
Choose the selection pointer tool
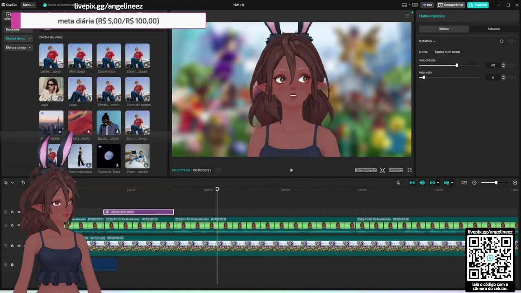pos(6,183)
